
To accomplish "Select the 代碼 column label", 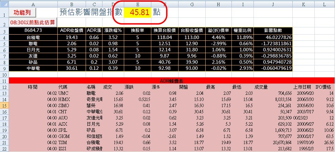I will [x=63, y=87].
